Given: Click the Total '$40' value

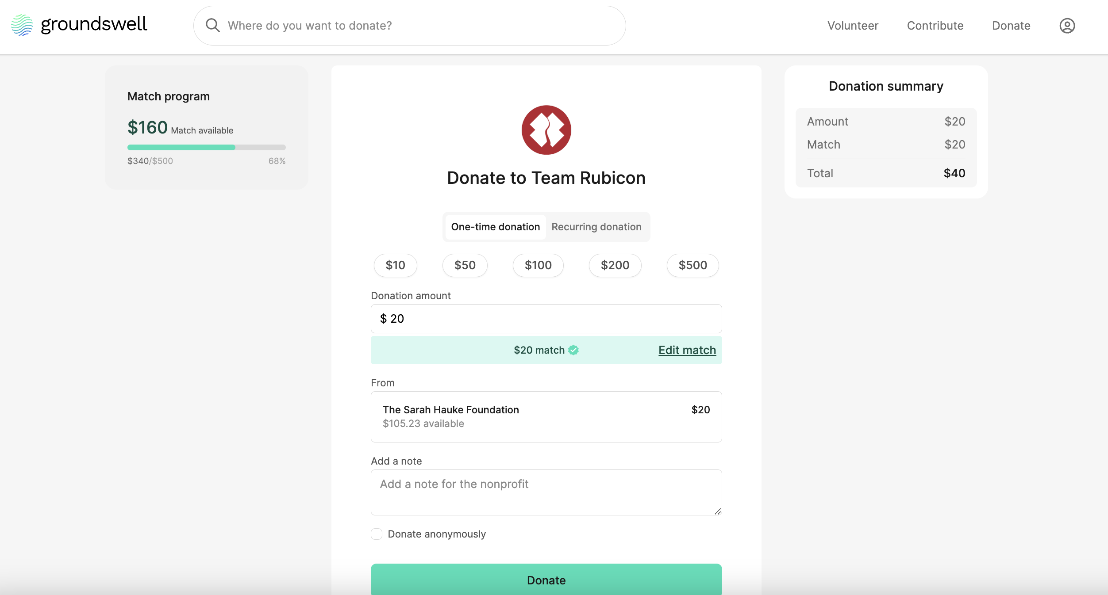Looking at the screenshot, I should click(x=954, y=173).
